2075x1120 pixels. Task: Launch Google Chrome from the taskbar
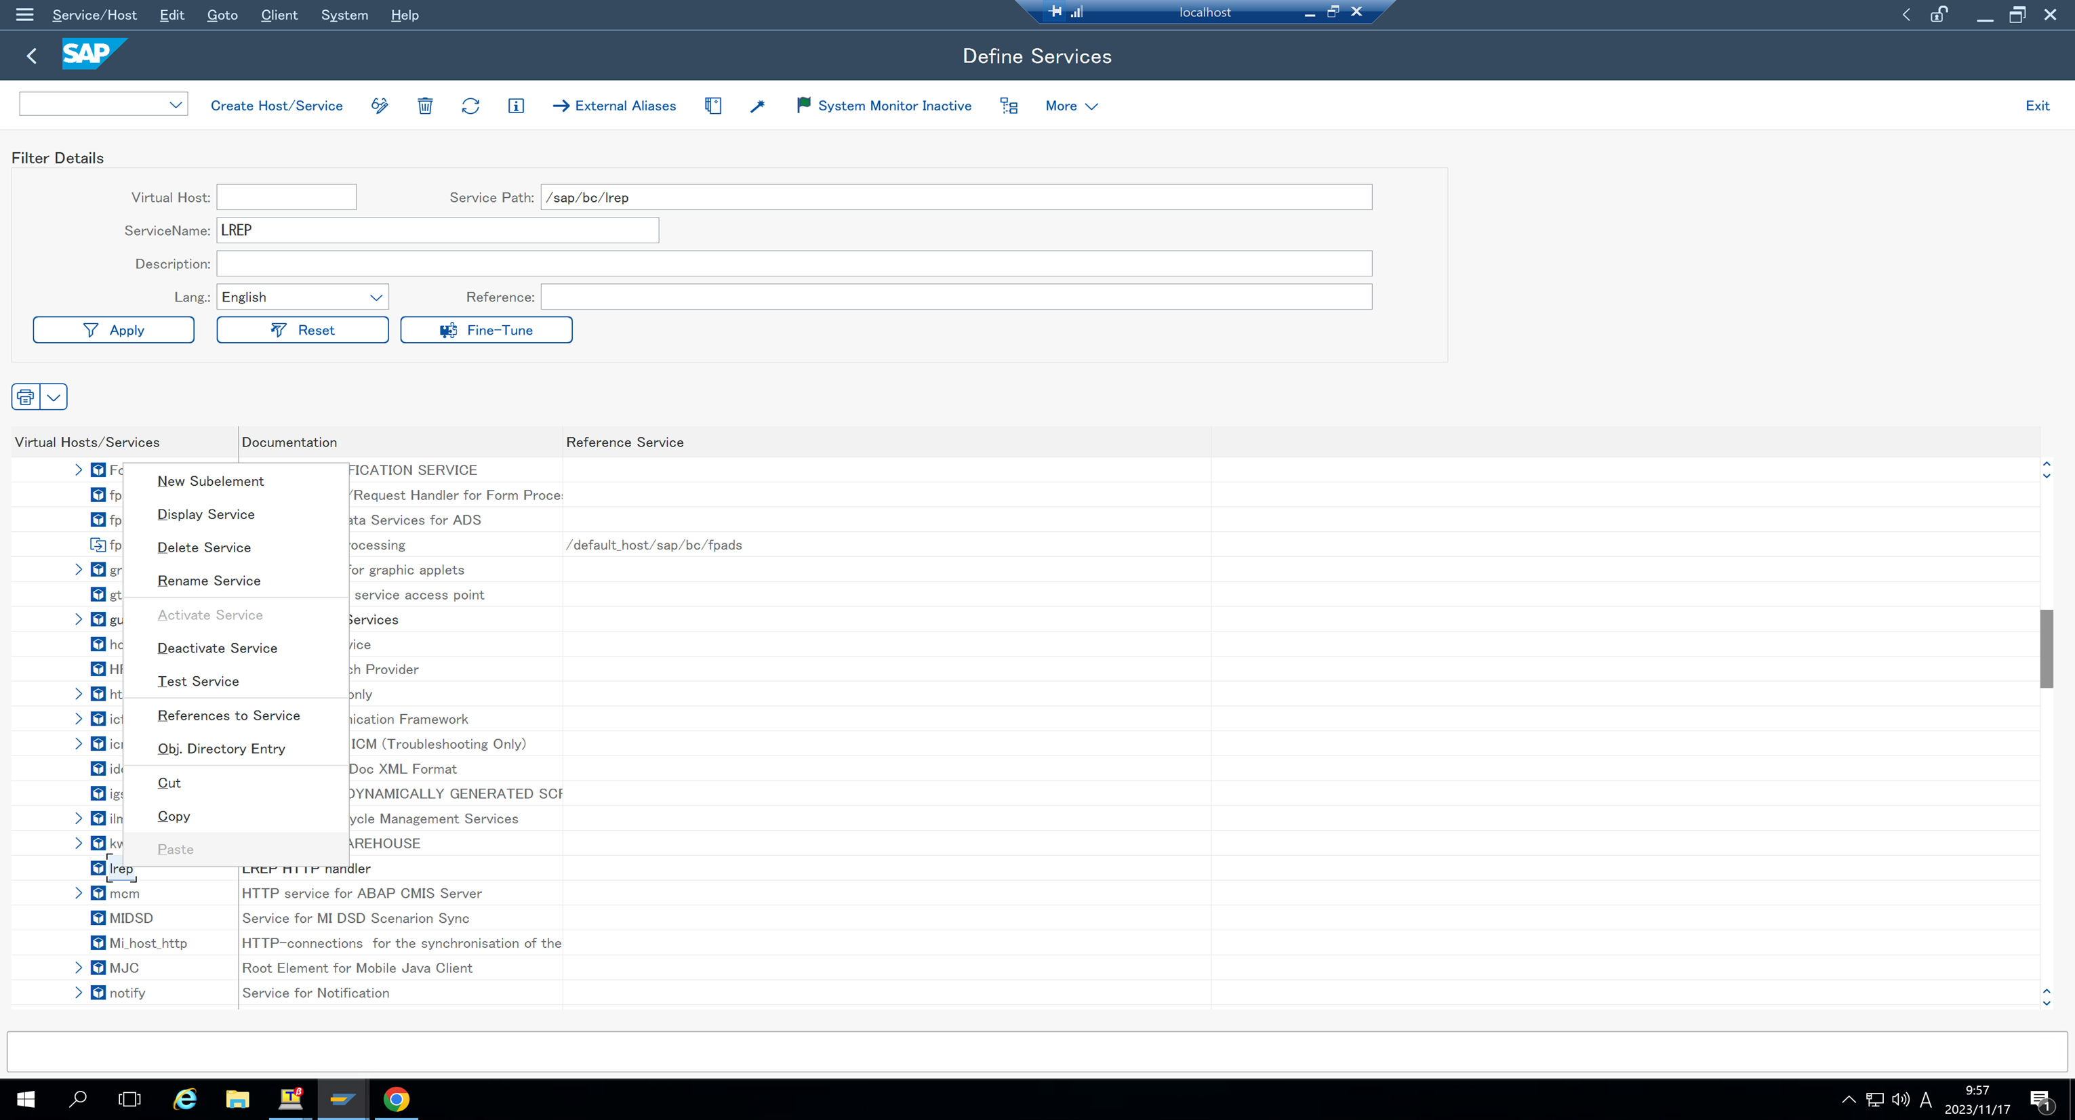[397, 1099]
